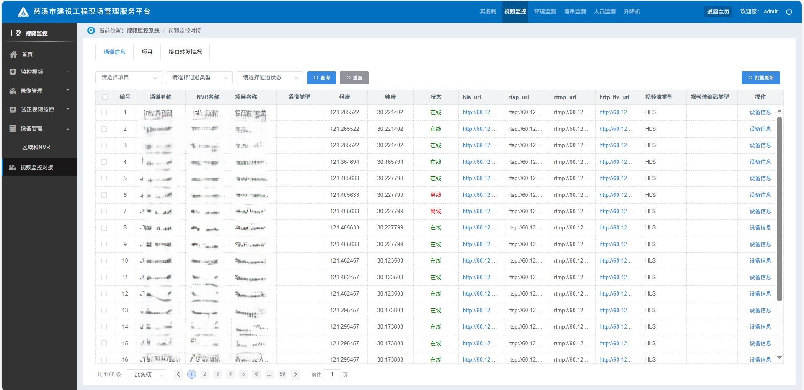Open 环境监测 in the top navigation
Image resolution: width=804 pixels, height=390 pixels.
click(545, 12)
